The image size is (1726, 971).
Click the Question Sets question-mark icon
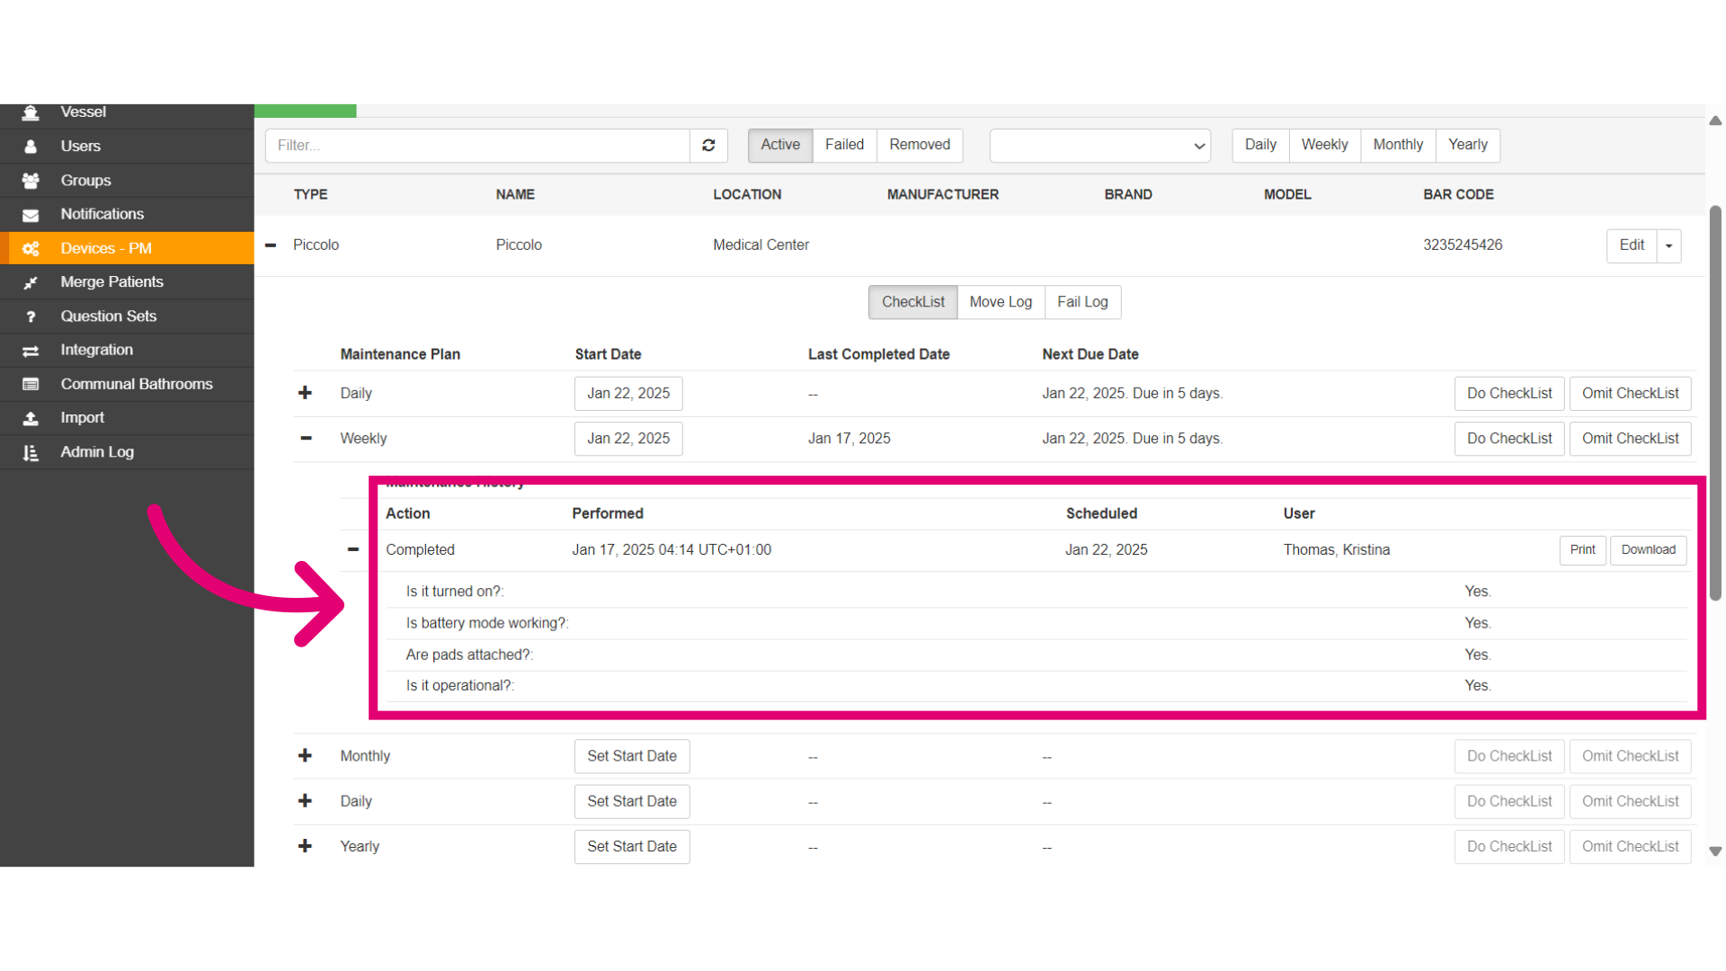(31, 316)
